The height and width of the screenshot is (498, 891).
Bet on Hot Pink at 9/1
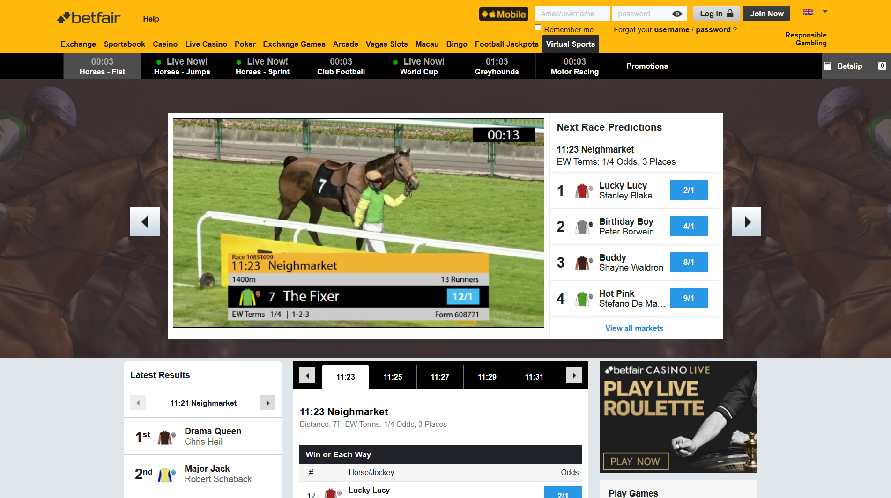coord(689,298)
